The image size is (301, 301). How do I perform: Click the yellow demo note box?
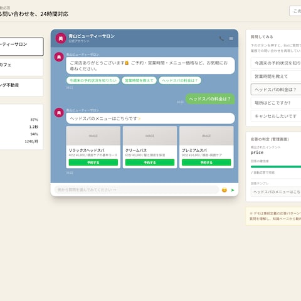coord(273,216)
